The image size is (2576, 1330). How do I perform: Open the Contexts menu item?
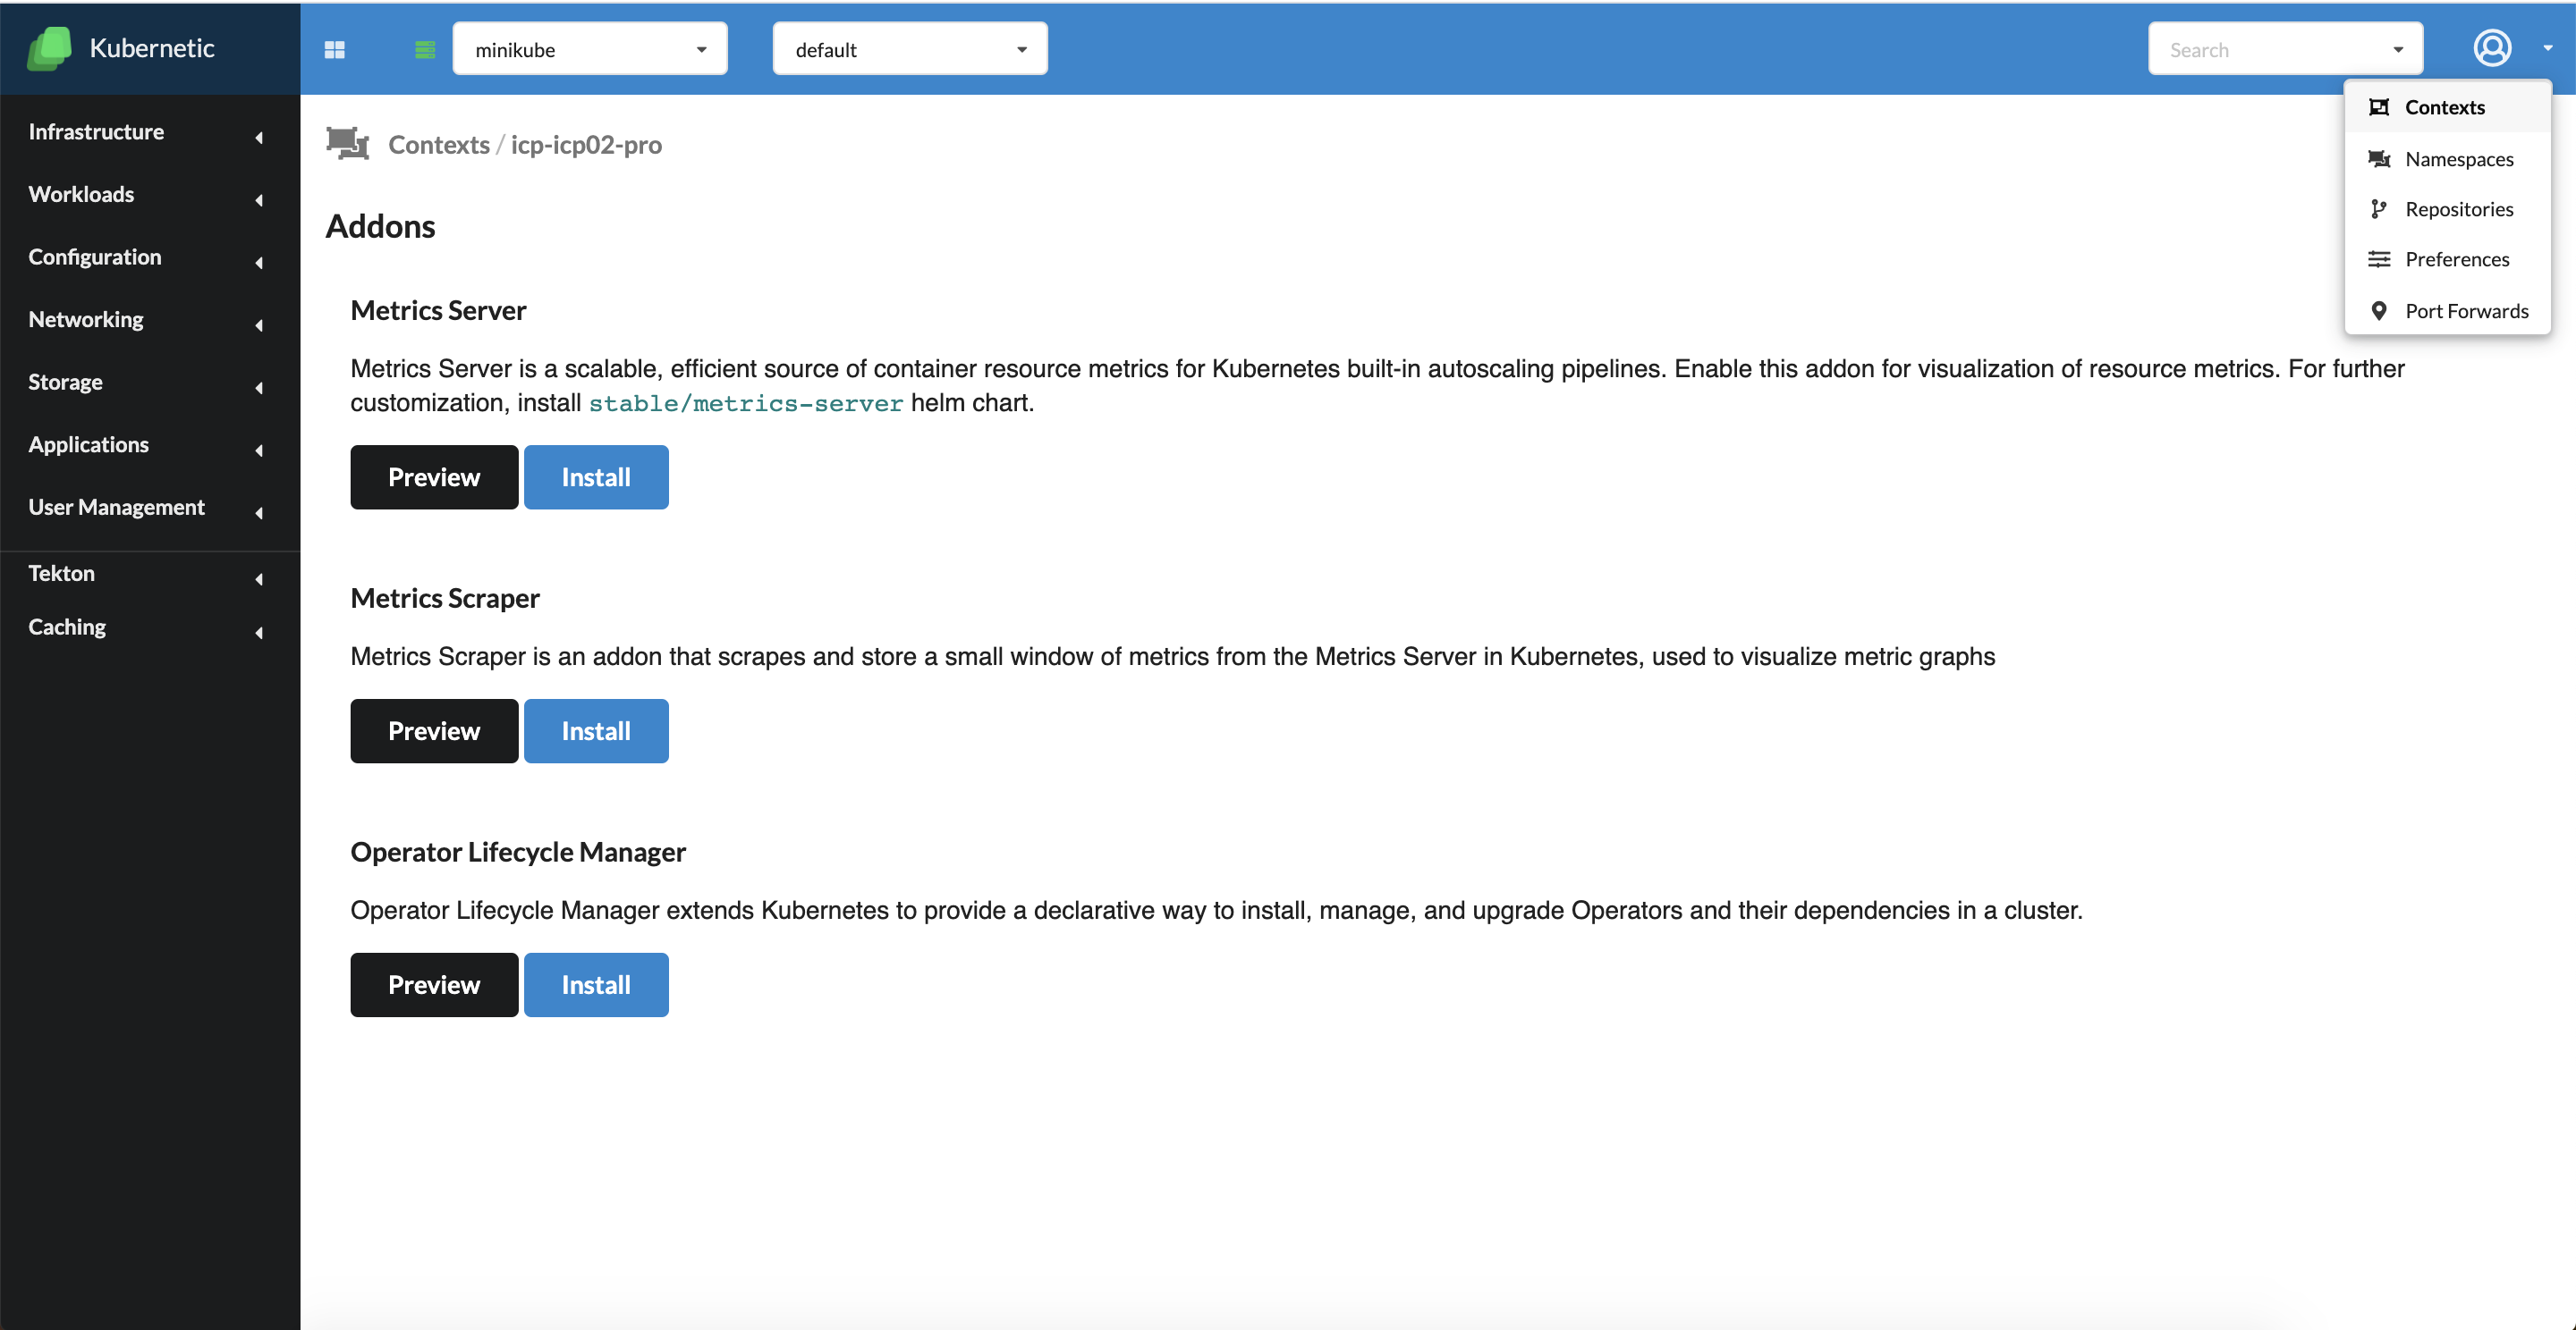click(x=2445, y=105)
